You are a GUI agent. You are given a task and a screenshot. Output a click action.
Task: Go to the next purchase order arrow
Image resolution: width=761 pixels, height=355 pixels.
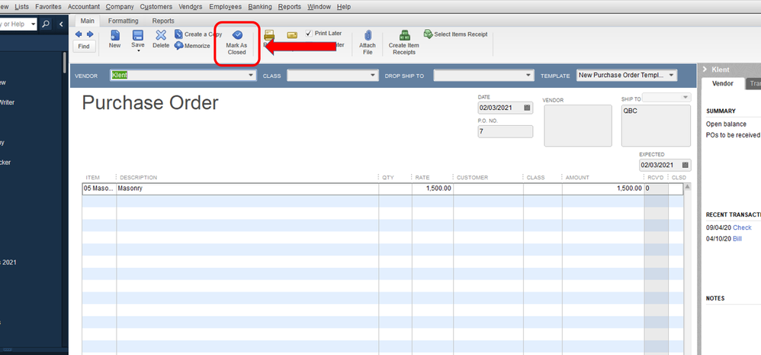90,34
